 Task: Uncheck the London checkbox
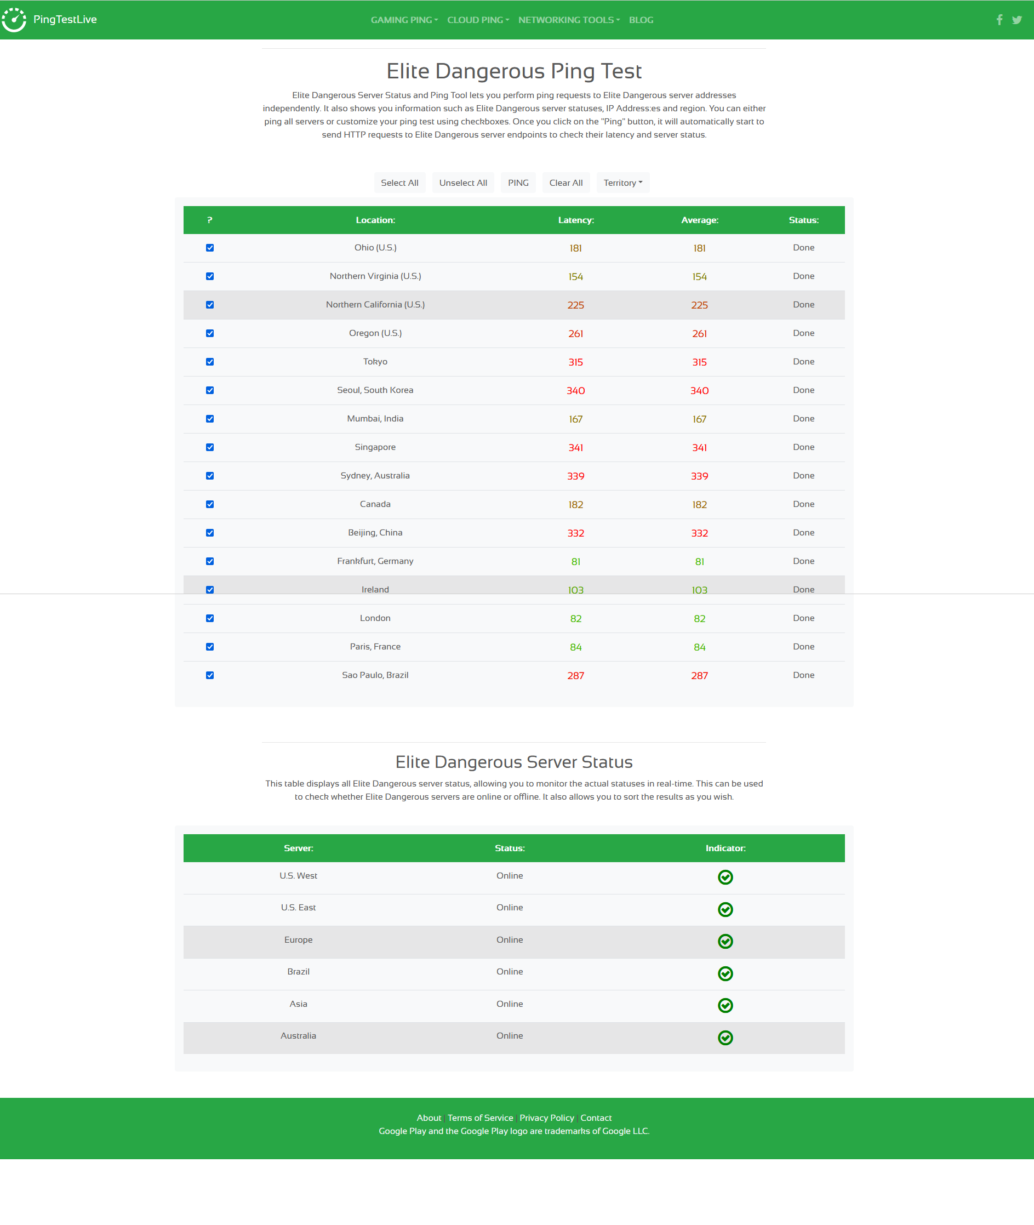210,618
